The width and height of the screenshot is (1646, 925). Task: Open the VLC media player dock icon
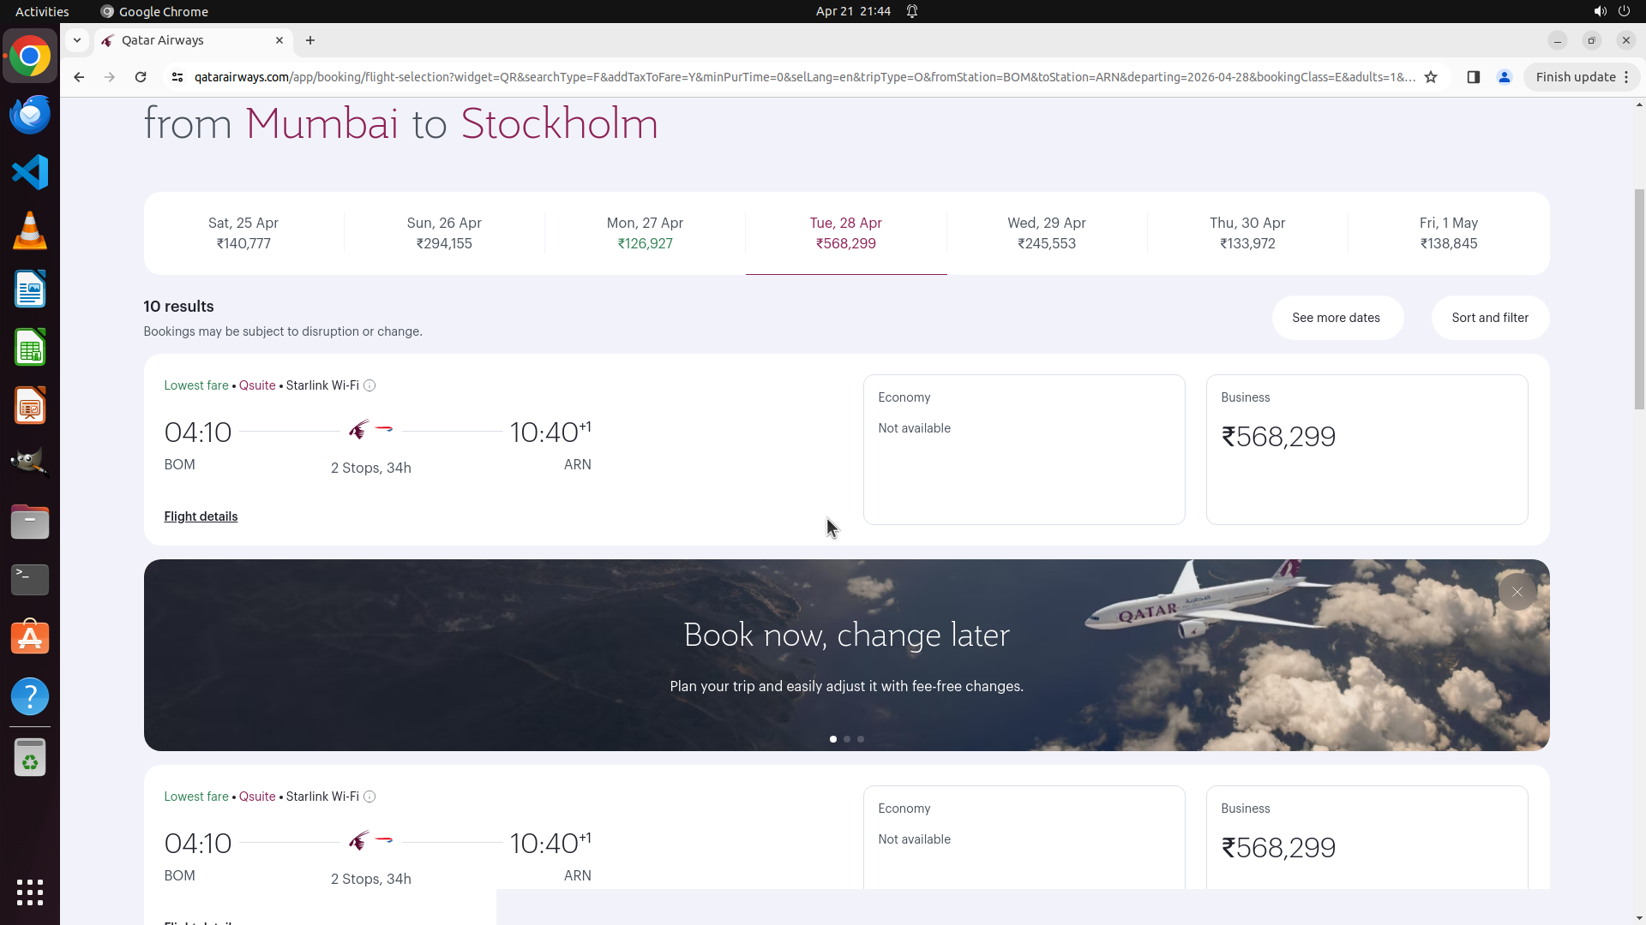pos(30,230)
